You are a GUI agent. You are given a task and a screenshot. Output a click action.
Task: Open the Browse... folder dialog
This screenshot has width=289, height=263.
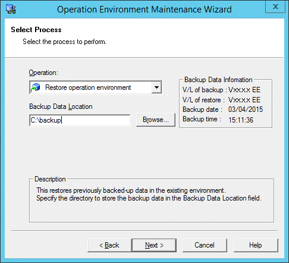click(x=156, y=120)
